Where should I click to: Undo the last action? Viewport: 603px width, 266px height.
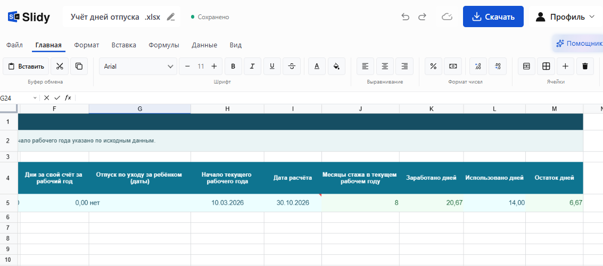point(406,16)
